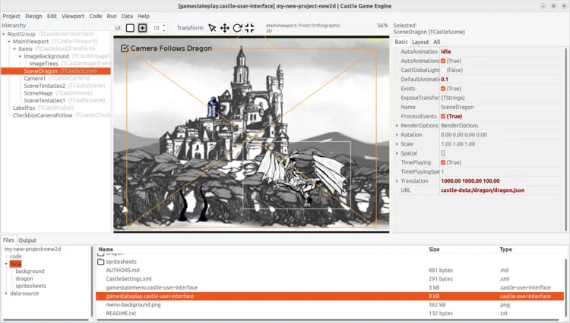Click the empty-square UI mode button
570x323 pixels.
click(x=130, y=28)
